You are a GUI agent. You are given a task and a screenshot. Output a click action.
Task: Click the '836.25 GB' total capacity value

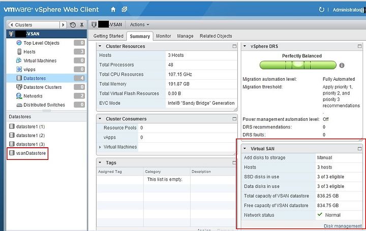pyautogui.click(x=328, y=196)
